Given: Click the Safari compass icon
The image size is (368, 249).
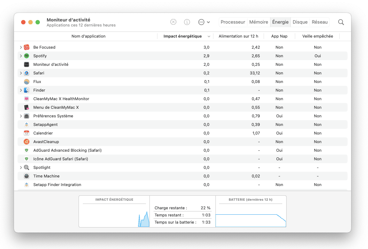Looking at the screenshot, I should click(x=27, y=73).
